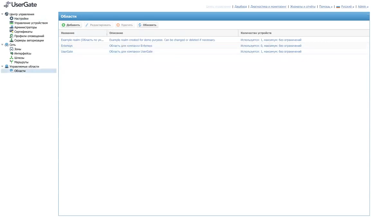Select Серверы авторизации in the sidebar
This screenshot has width=371, height=217.
tap(29, 40)
